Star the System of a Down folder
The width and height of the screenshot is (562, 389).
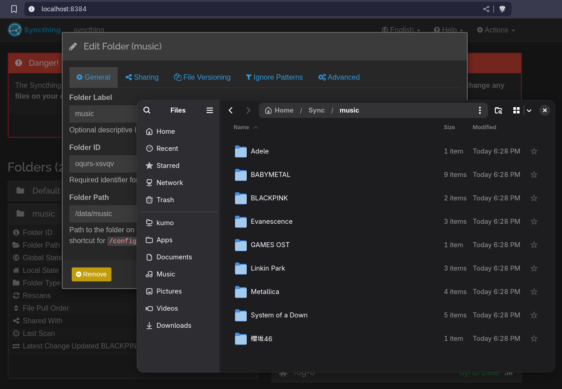[x=534, y=315]
